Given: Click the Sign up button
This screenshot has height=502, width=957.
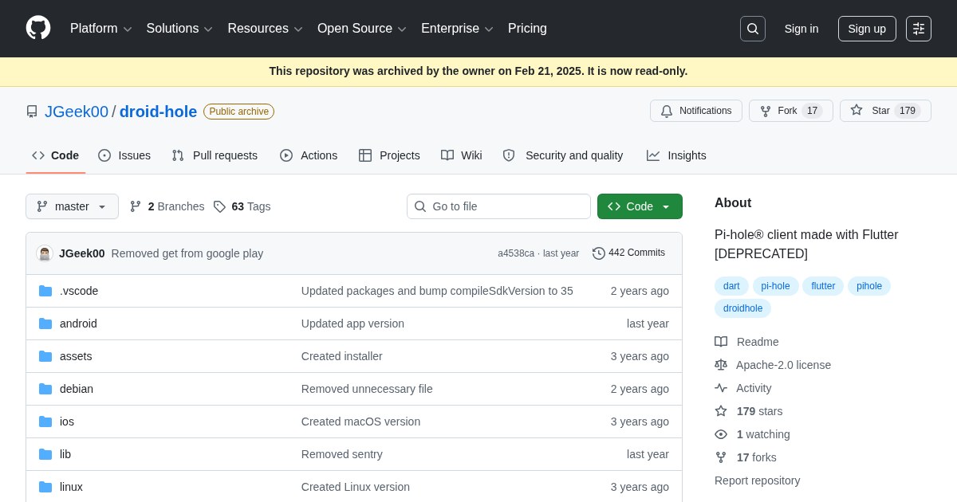Looking at the screenshot, I should [x=867, y=29].
